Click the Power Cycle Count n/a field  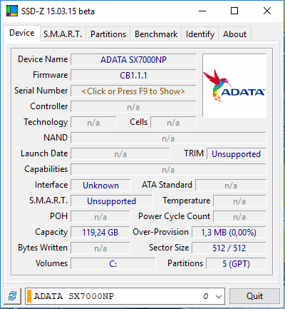point(239,217)
